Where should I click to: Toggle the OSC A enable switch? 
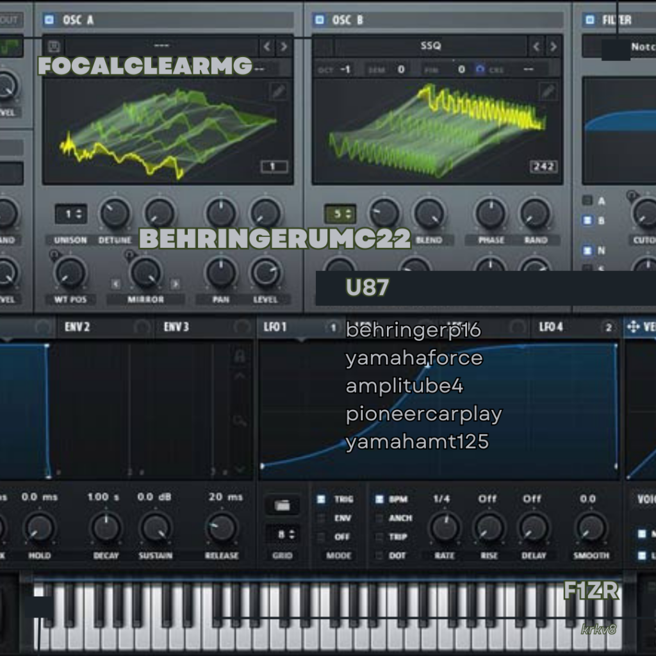click(x=49, y=20)
